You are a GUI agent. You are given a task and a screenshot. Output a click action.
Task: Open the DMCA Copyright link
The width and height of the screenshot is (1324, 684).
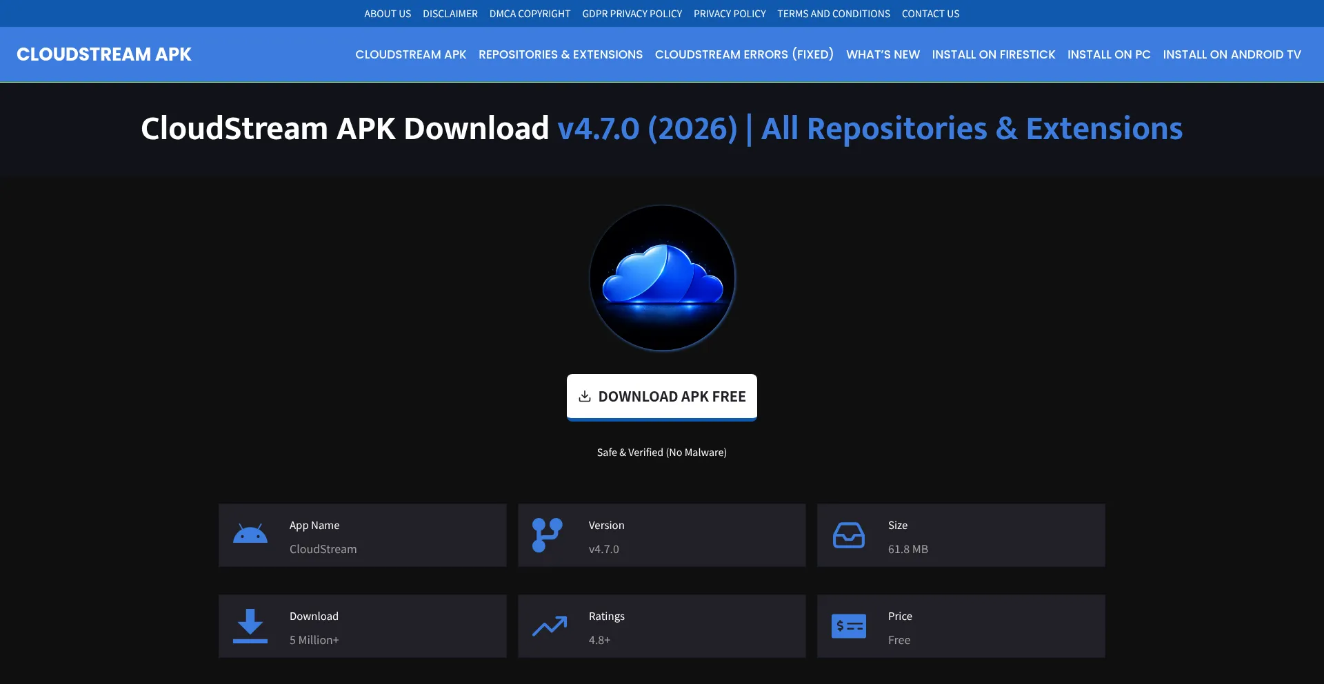530,14
